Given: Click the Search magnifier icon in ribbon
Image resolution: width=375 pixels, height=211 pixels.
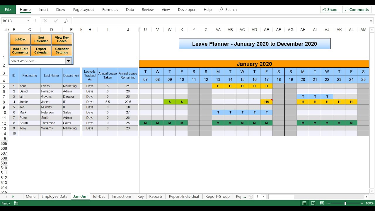Looking at the screenshot, I should [221, 10].
